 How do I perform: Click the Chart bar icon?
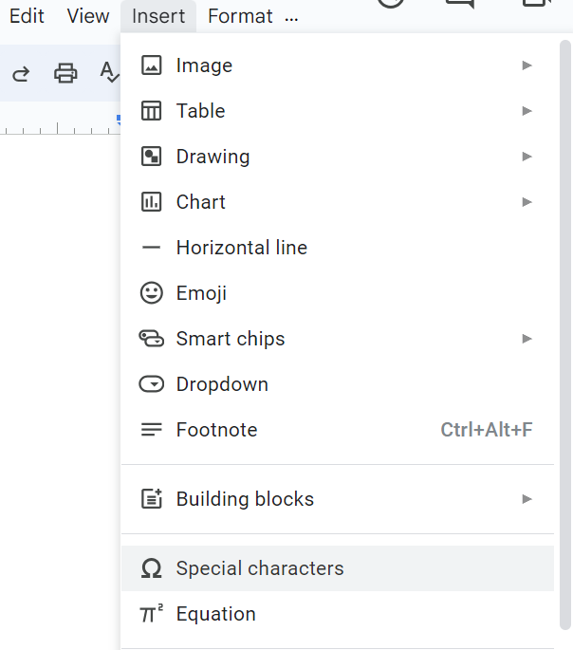coord(152,202)
